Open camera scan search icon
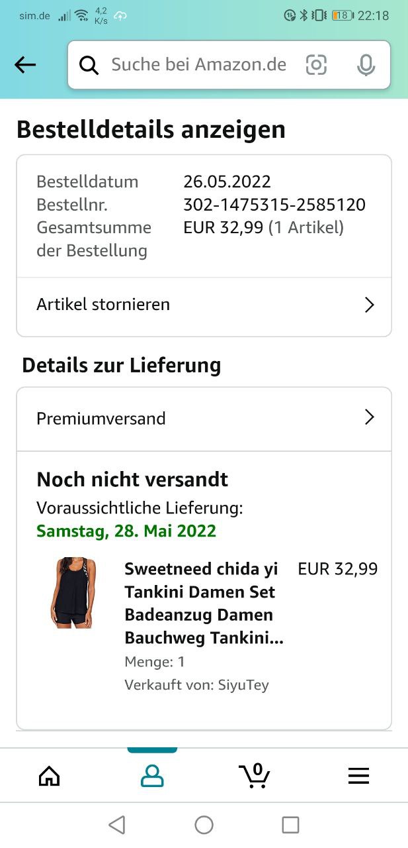This screenshot has height=848, width=408. coord(316,65)
